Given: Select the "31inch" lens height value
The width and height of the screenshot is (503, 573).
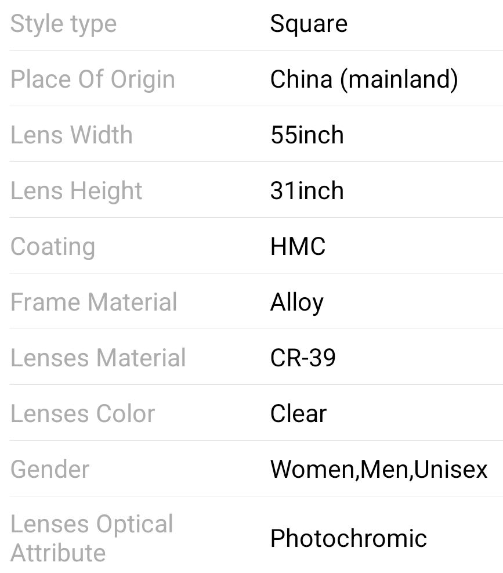Looking at the screenshot, I should point(307,191).
